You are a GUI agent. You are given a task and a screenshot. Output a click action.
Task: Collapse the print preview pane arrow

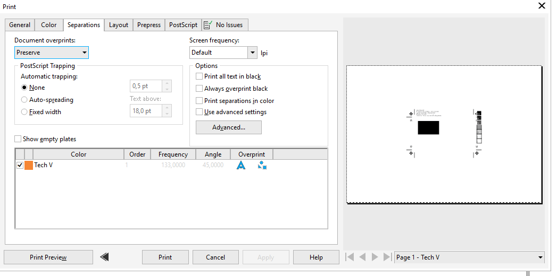pos(104,257)
